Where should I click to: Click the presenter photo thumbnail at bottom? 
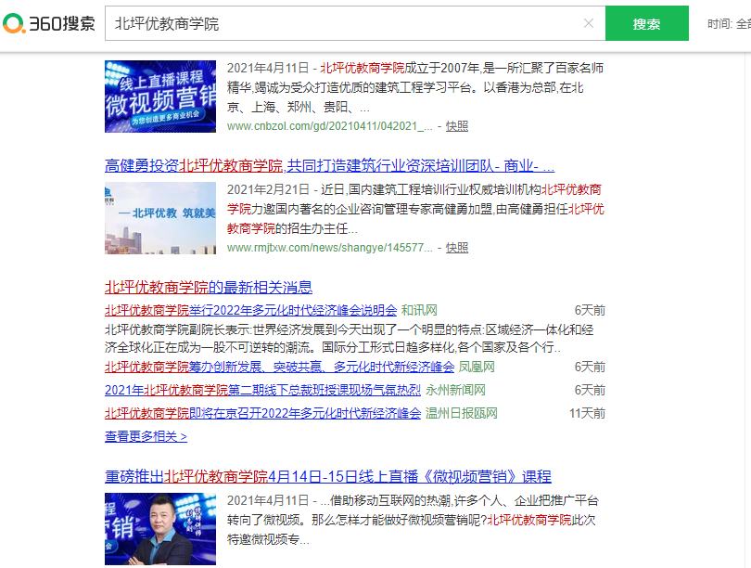[x=159, y=528]
